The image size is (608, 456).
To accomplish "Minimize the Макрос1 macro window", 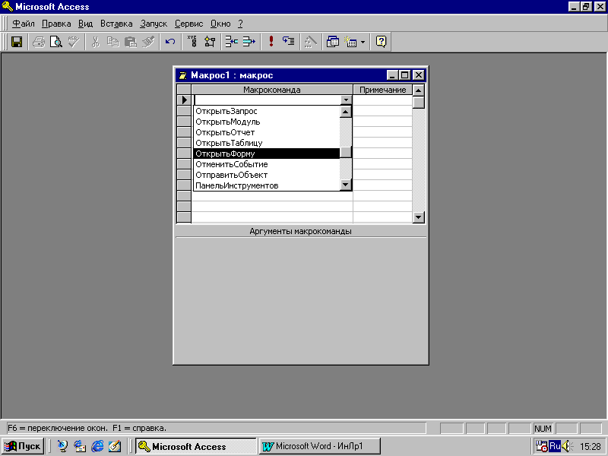I will tap(392, 74).
